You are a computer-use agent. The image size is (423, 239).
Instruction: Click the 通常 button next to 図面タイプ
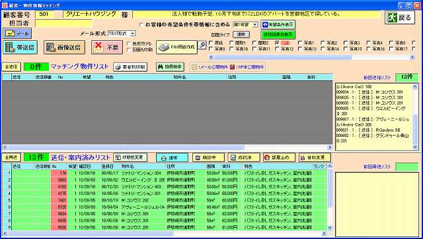click(241, 35)
